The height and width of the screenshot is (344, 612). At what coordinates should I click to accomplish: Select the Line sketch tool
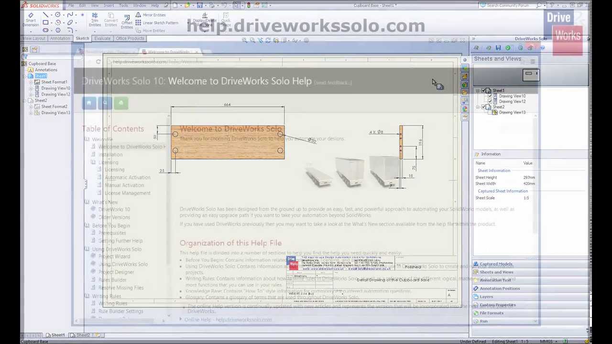45,15
